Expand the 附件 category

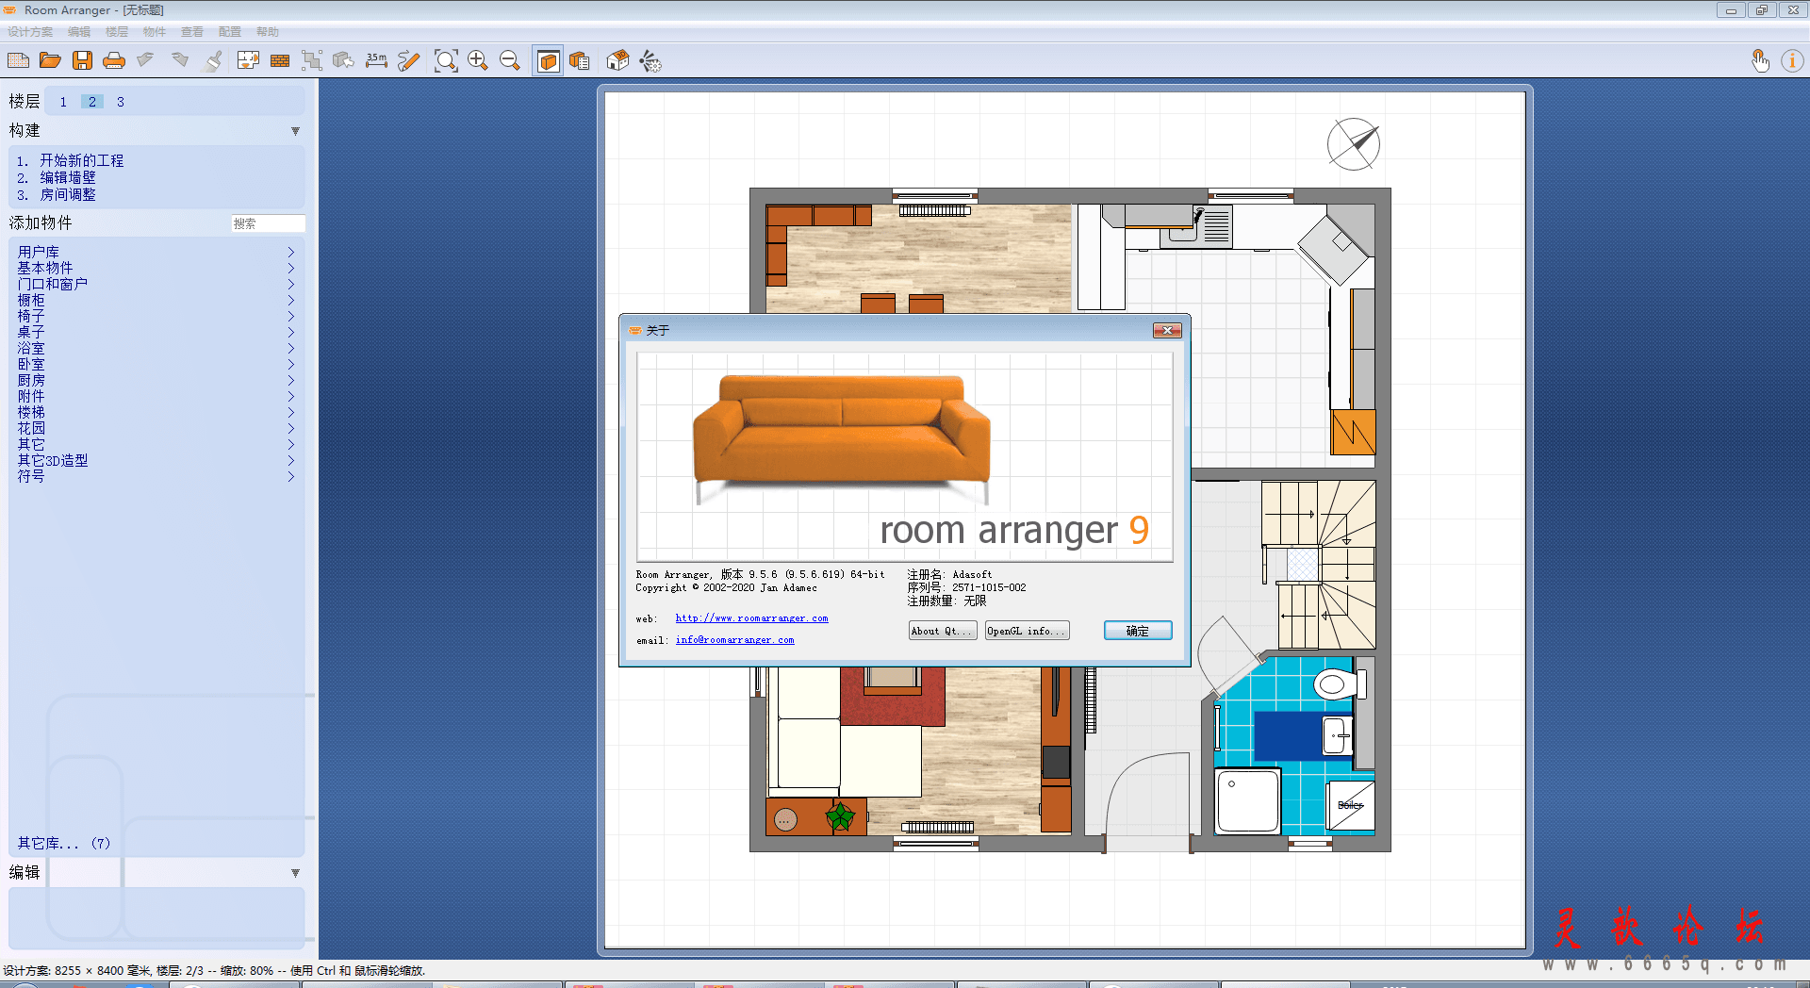tap(156, 396)
